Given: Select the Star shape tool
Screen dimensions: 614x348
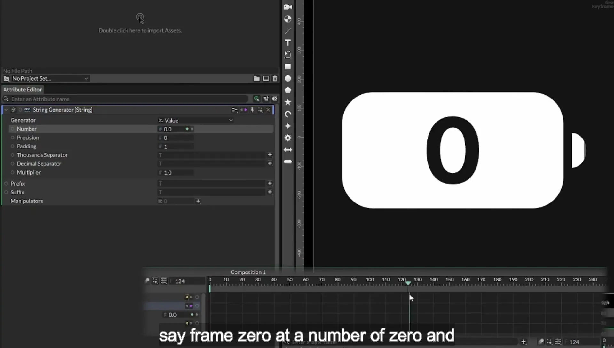Looking at the screenshot, I should click(288, 102).
